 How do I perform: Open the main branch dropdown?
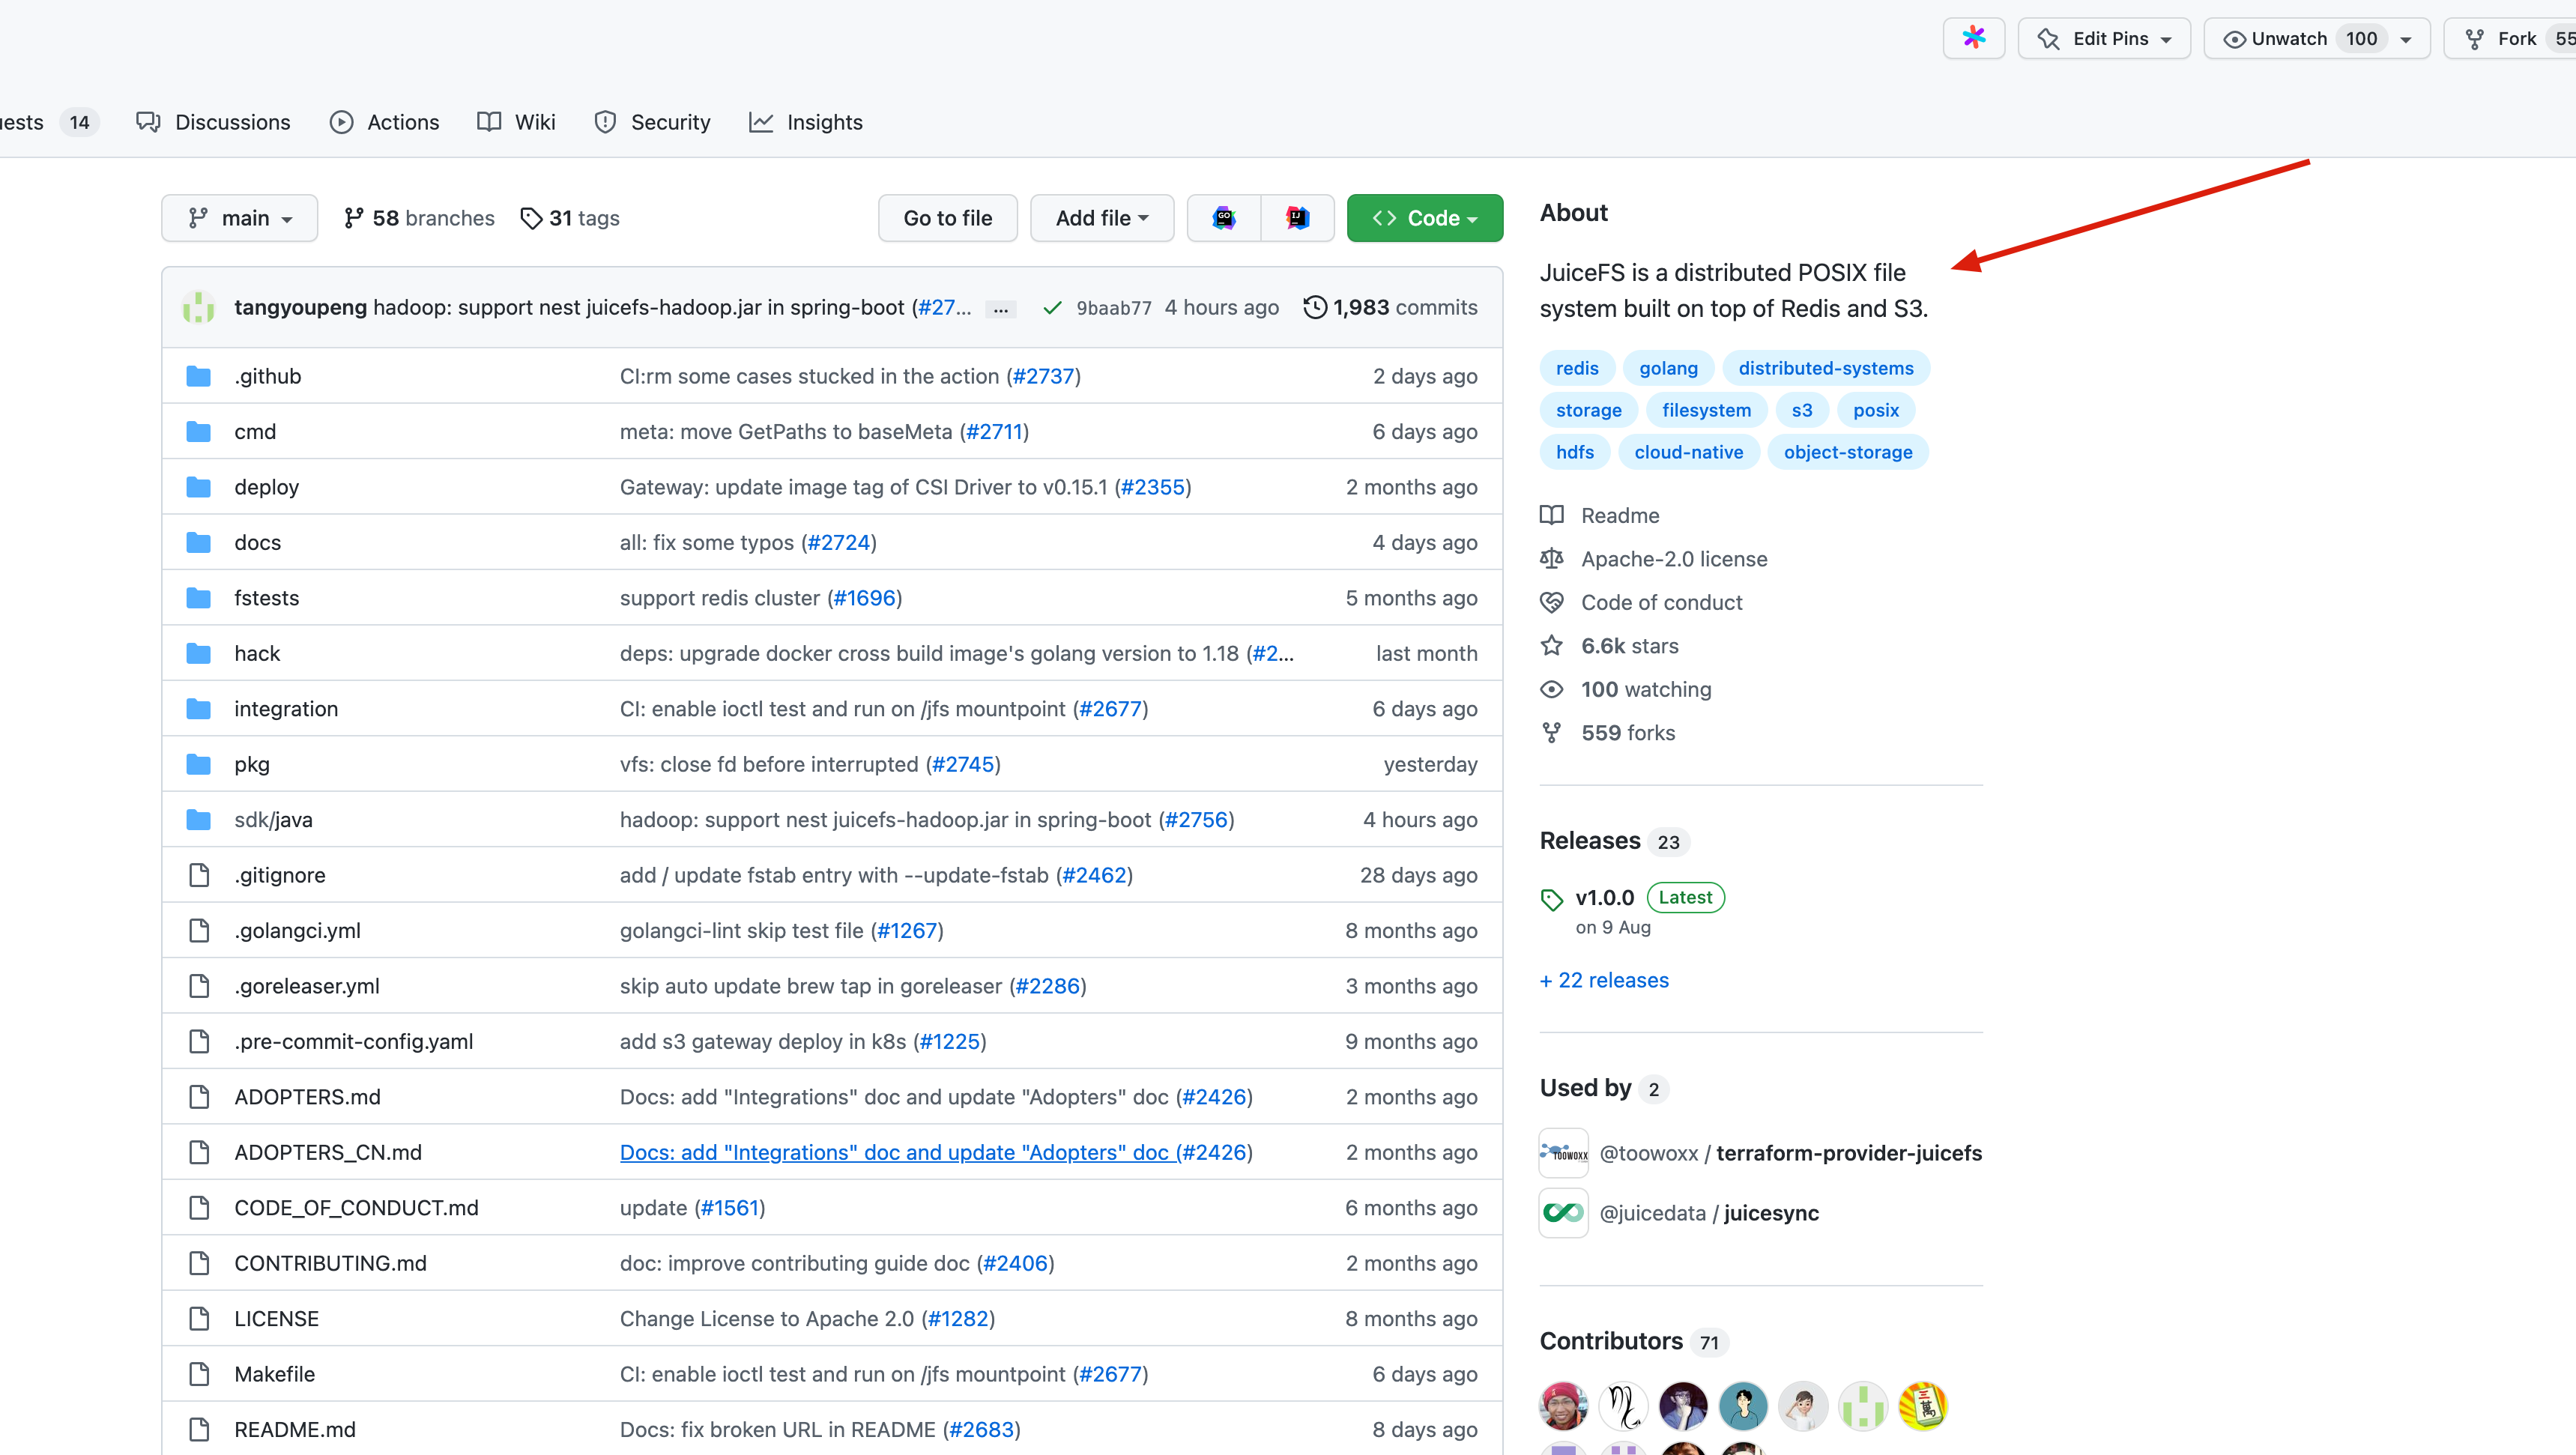click(240, 218)
